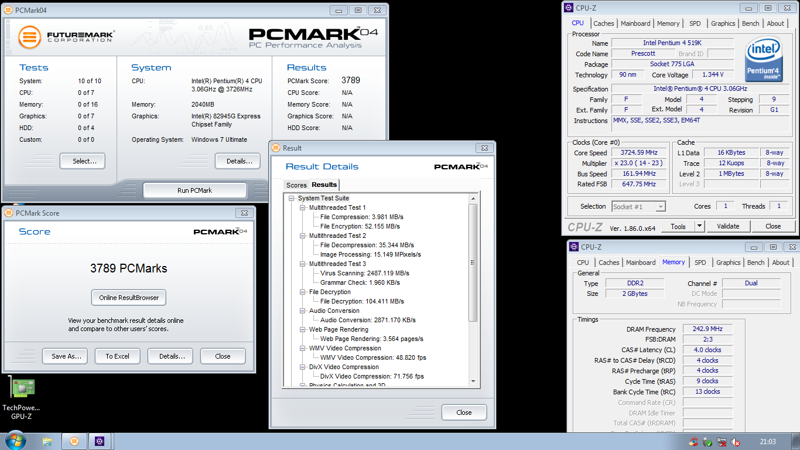Collapse WMV Video Compression group
800x450 pixels.
pos(303,348)
